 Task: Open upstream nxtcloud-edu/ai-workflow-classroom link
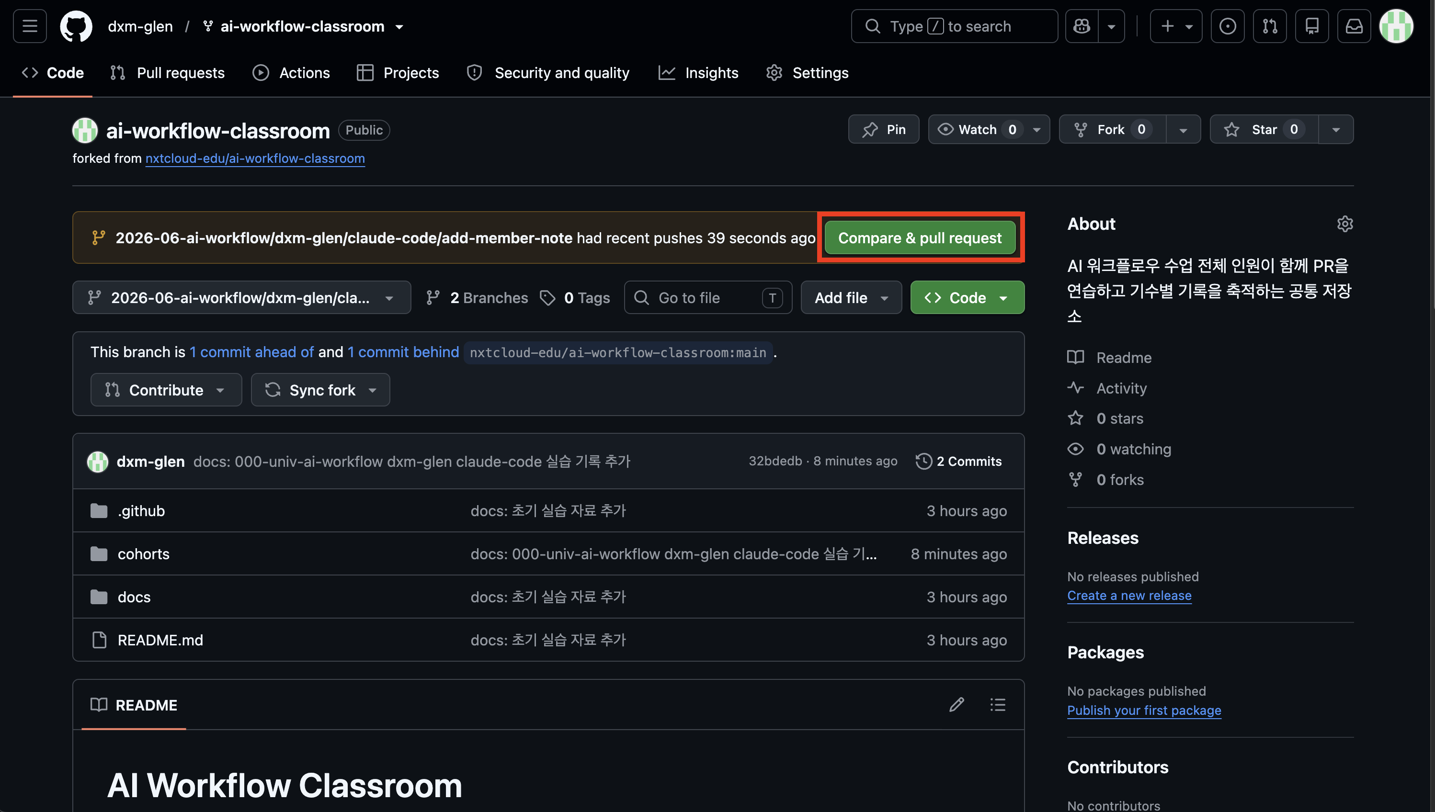click(x=255, y=158)
